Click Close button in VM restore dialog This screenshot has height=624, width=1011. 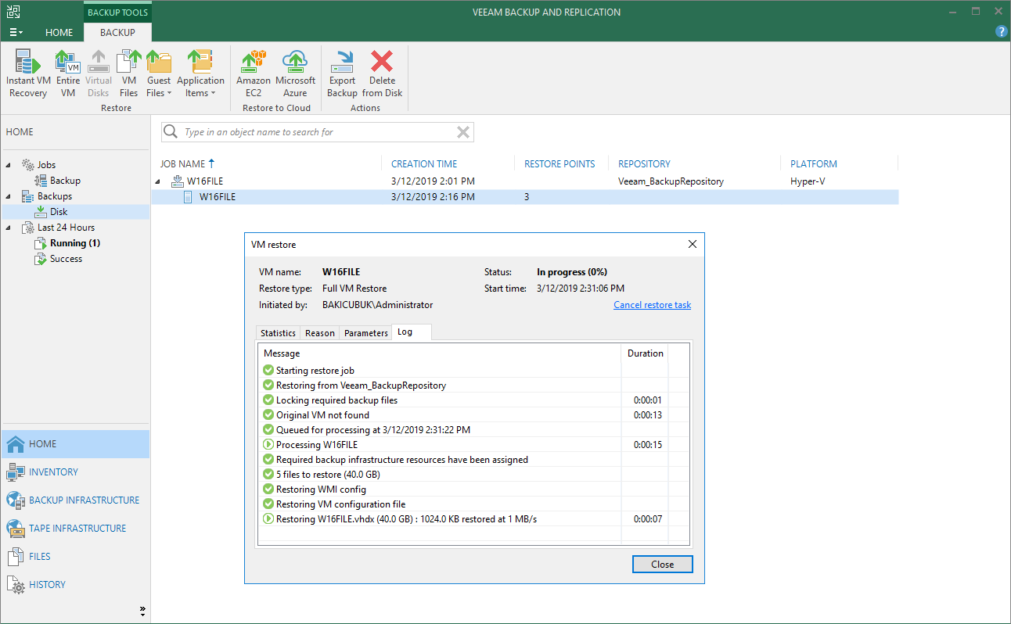pos(662,565)
